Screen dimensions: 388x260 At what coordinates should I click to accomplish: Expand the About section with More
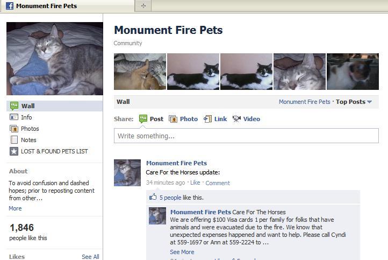pos(15,208)
